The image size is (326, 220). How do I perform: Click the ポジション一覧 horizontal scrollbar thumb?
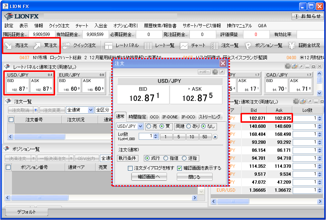(x=39, y=197)
